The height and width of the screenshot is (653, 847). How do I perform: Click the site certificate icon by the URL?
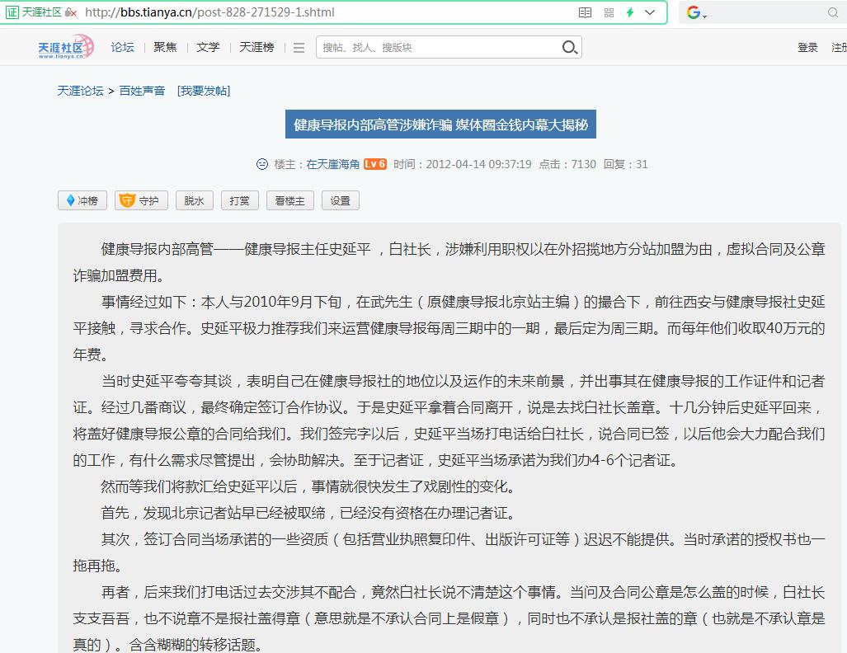click(x=12, y=12)
